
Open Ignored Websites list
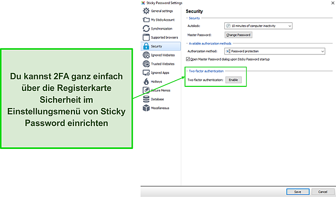click(163, 55)
